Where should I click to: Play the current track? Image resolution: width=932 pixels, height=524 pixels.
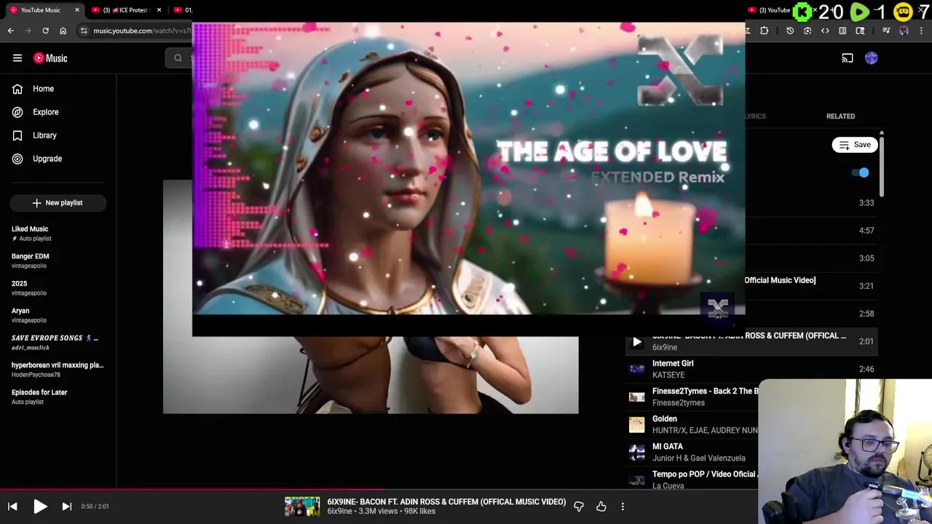(40, 507)
